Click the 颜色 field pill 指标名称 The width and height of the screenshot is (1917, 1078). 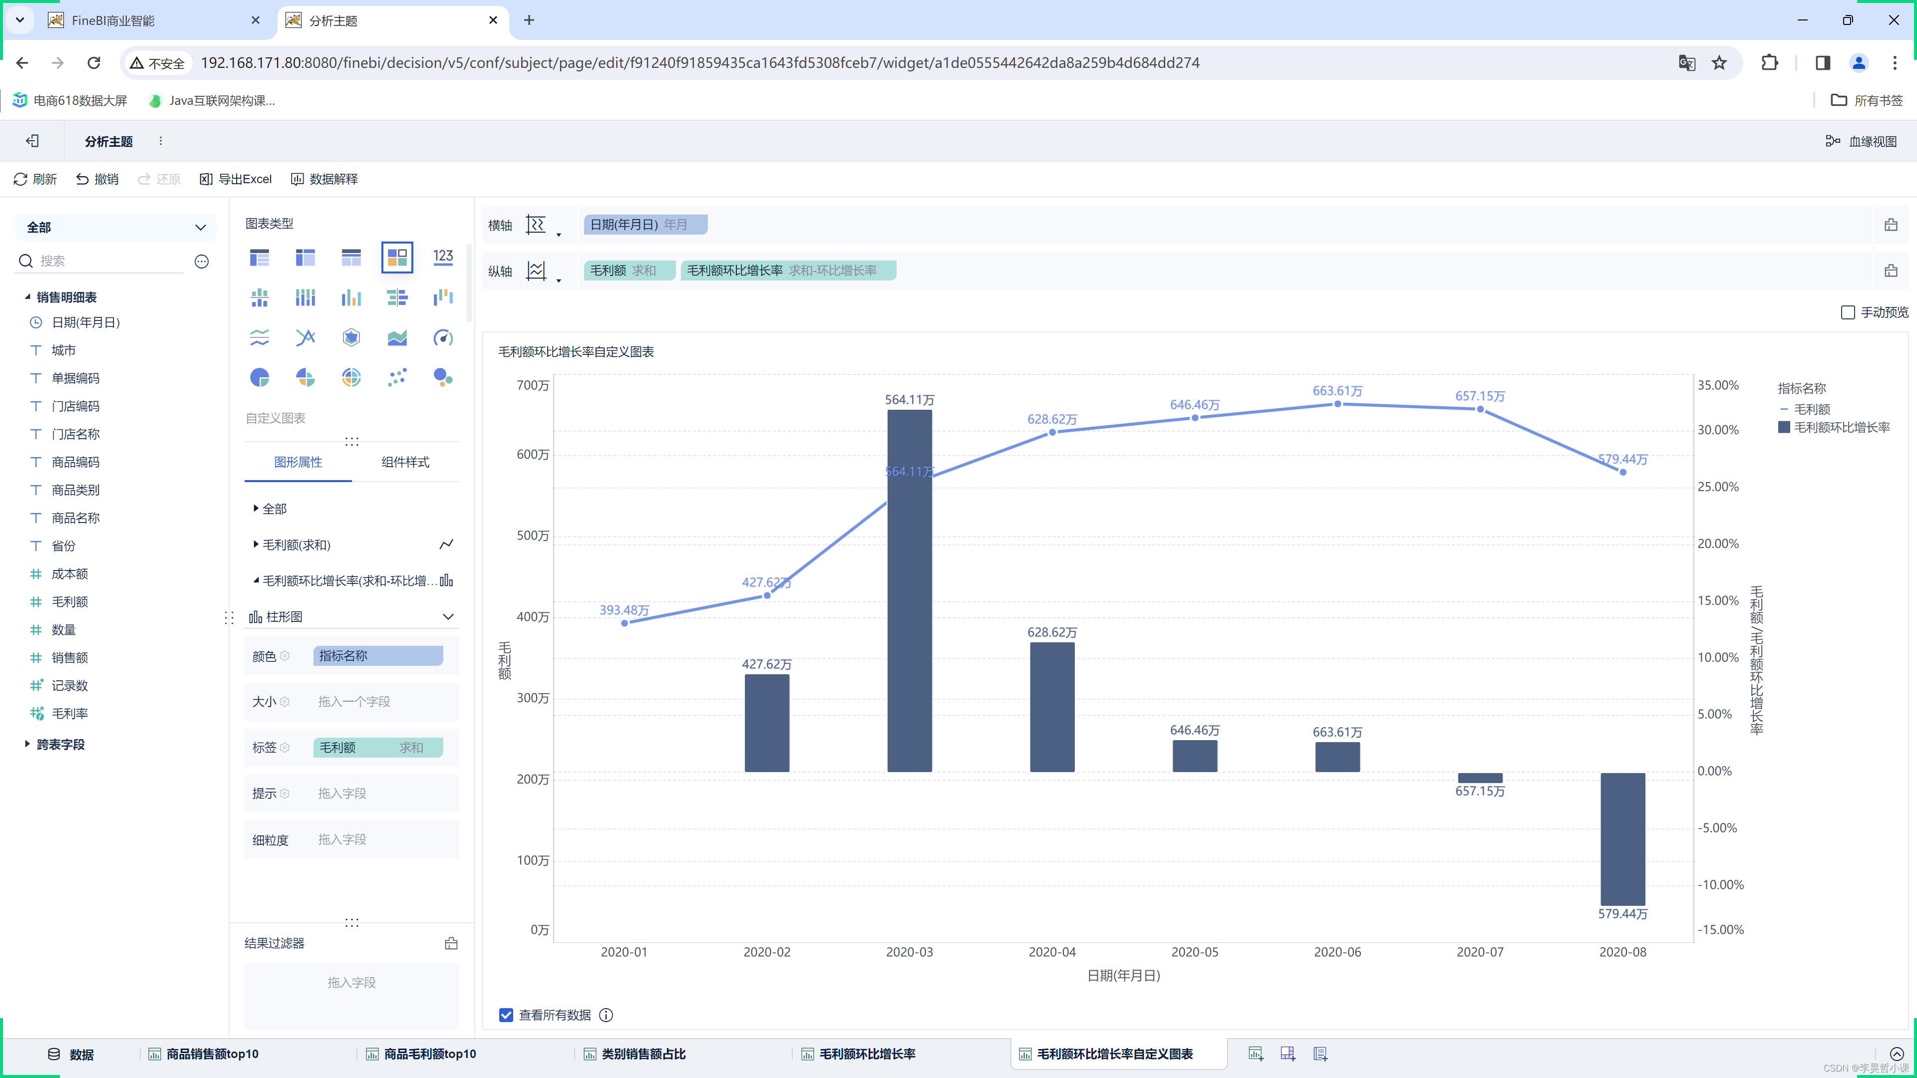(378, 655)
